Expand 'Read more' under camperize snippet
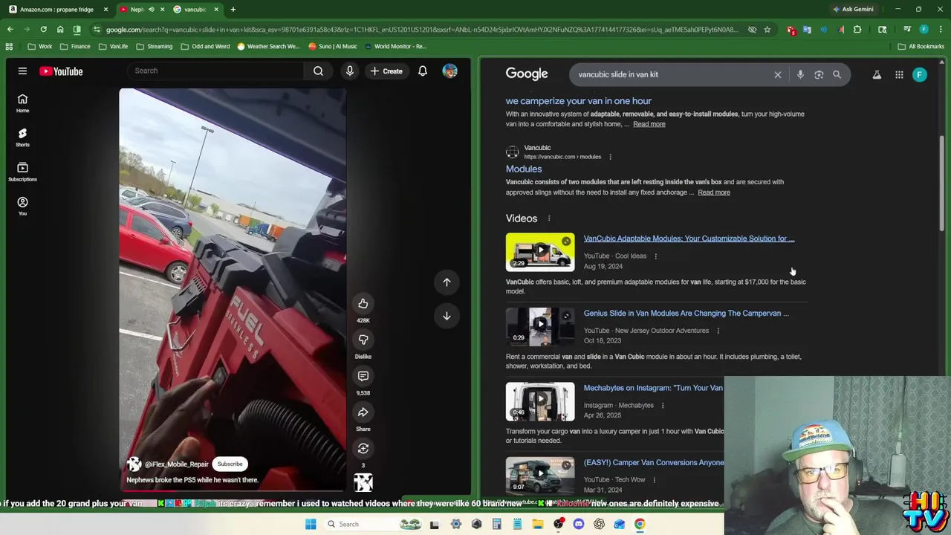 pos(649,124)
